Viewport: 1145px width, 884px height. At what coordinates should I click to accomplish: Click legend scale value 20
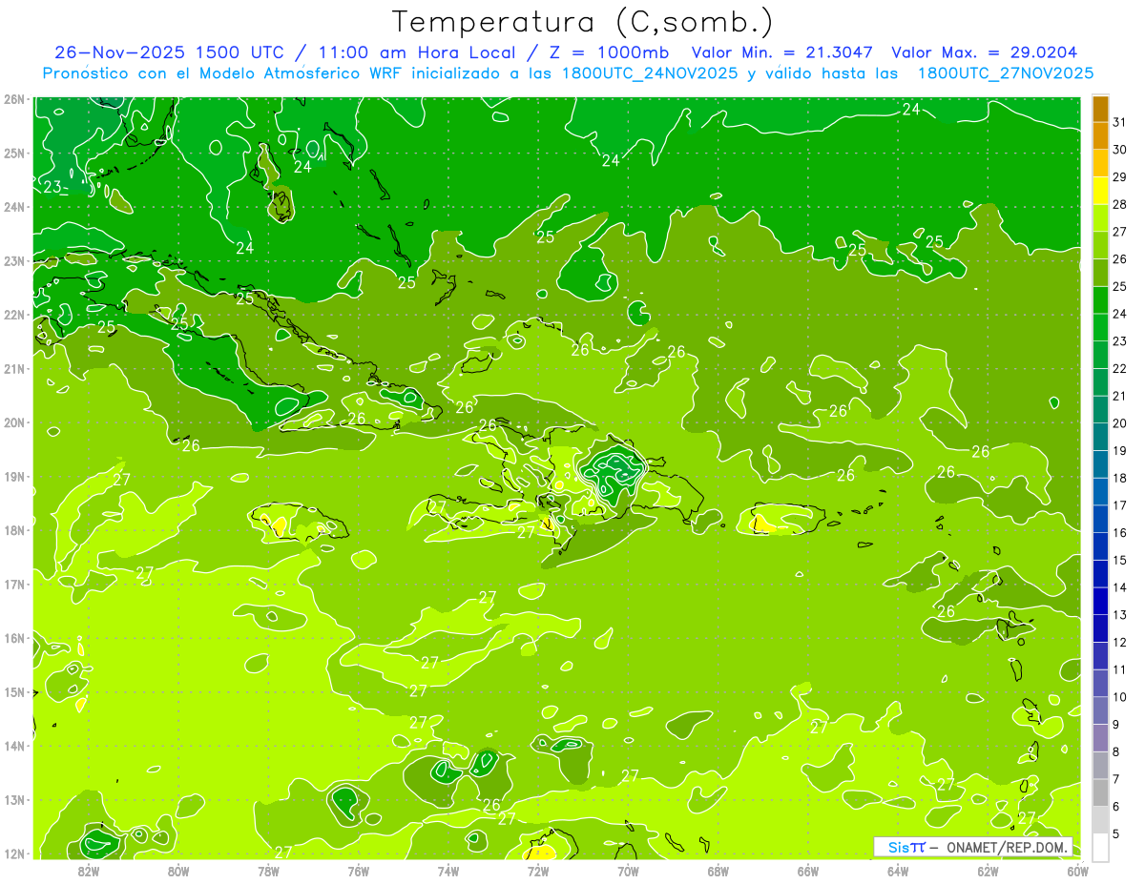click(x=1120, y=422)
